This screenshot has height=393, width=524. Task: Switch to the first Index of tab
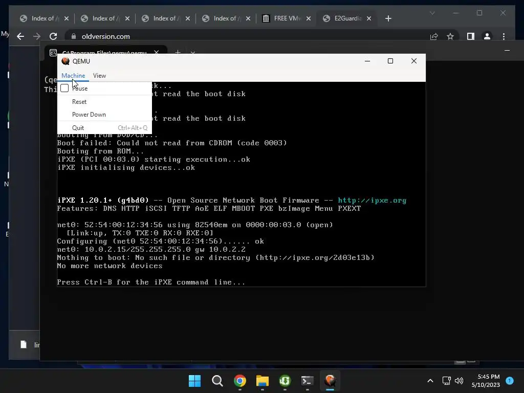pyautogui.click(x=45, y=18)
